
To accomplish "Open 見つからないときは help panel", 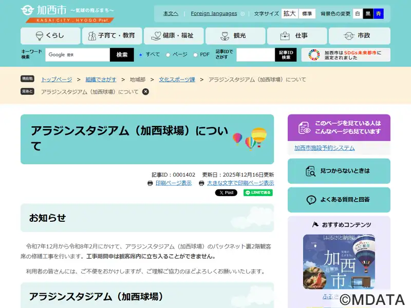I will (339, 171).
